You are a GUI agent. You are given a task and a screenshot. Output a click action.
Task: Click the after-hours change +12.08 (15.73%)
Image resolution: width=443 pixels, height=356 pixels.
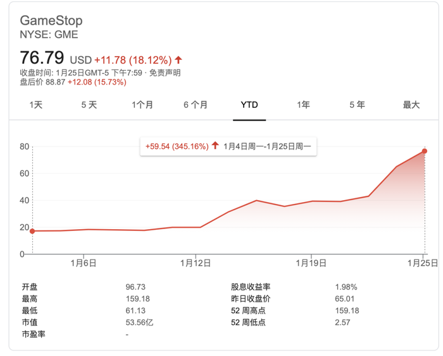point(97,82)
